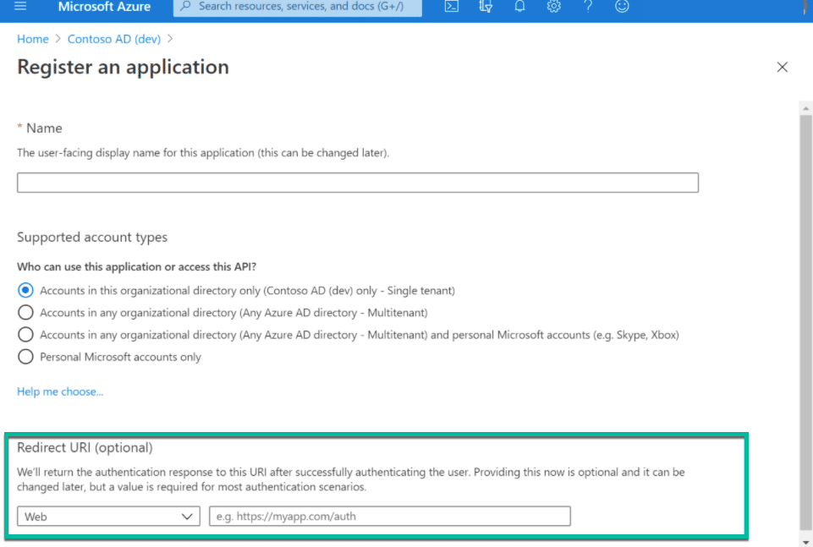Click the scrollbar up arrow

point(805,108)
